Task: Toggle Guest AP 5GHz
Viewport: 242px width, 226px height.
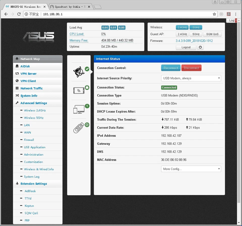Action: tap(196, 34)
